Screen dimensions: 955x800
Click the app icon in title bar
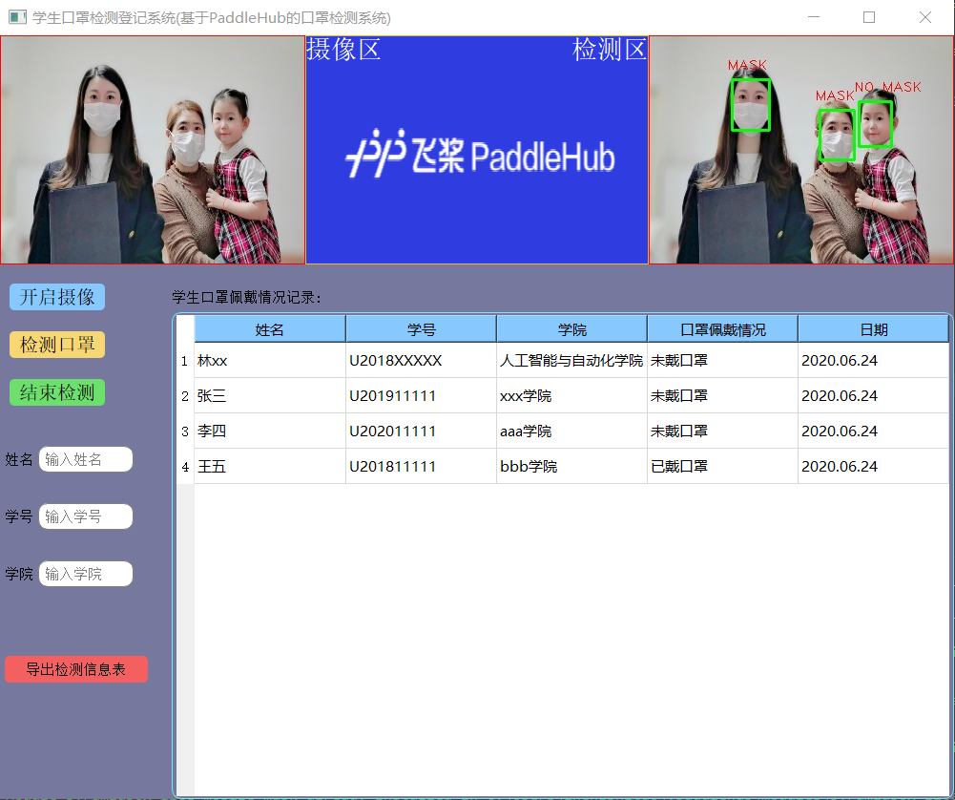click(x=18, y=18)
